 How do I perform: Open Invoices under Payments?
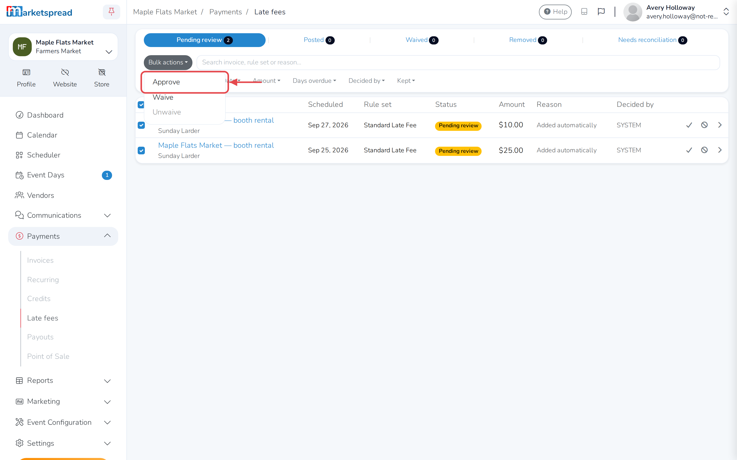pyautogui.click(x=40, y=260)
